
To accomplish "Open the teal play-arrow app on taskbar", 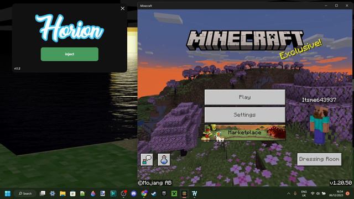I will click(113, 193).
